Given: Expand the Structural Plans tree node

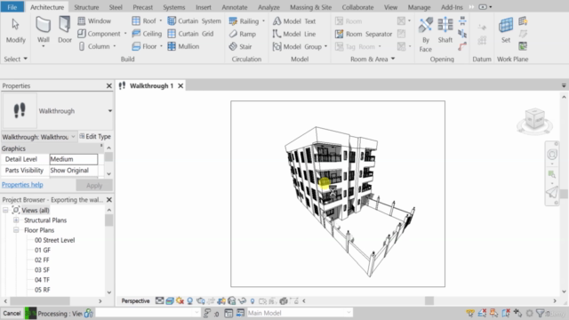Looking at the screenshot, I should 16,220.
